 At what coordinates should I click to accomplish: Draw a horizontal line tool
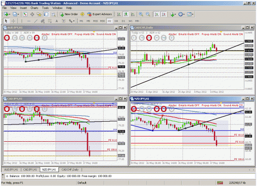[29, 21]
